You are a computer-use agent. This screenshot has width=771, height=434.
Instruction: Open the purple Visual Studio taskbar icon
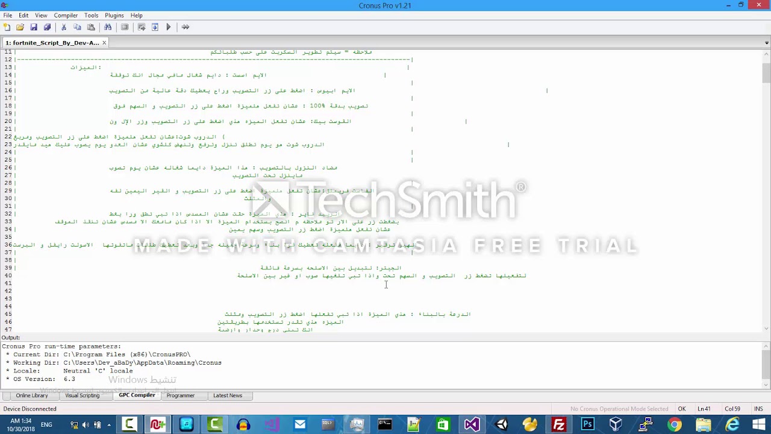coord(472,424)
